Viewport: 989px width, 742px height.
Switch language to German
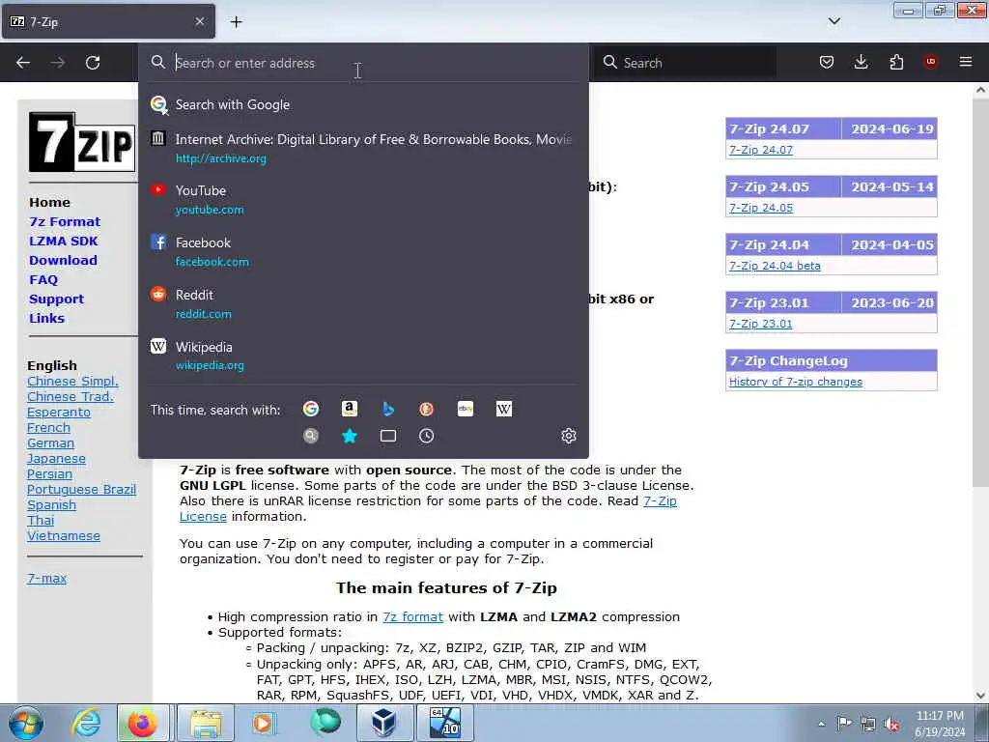(50, 442)
